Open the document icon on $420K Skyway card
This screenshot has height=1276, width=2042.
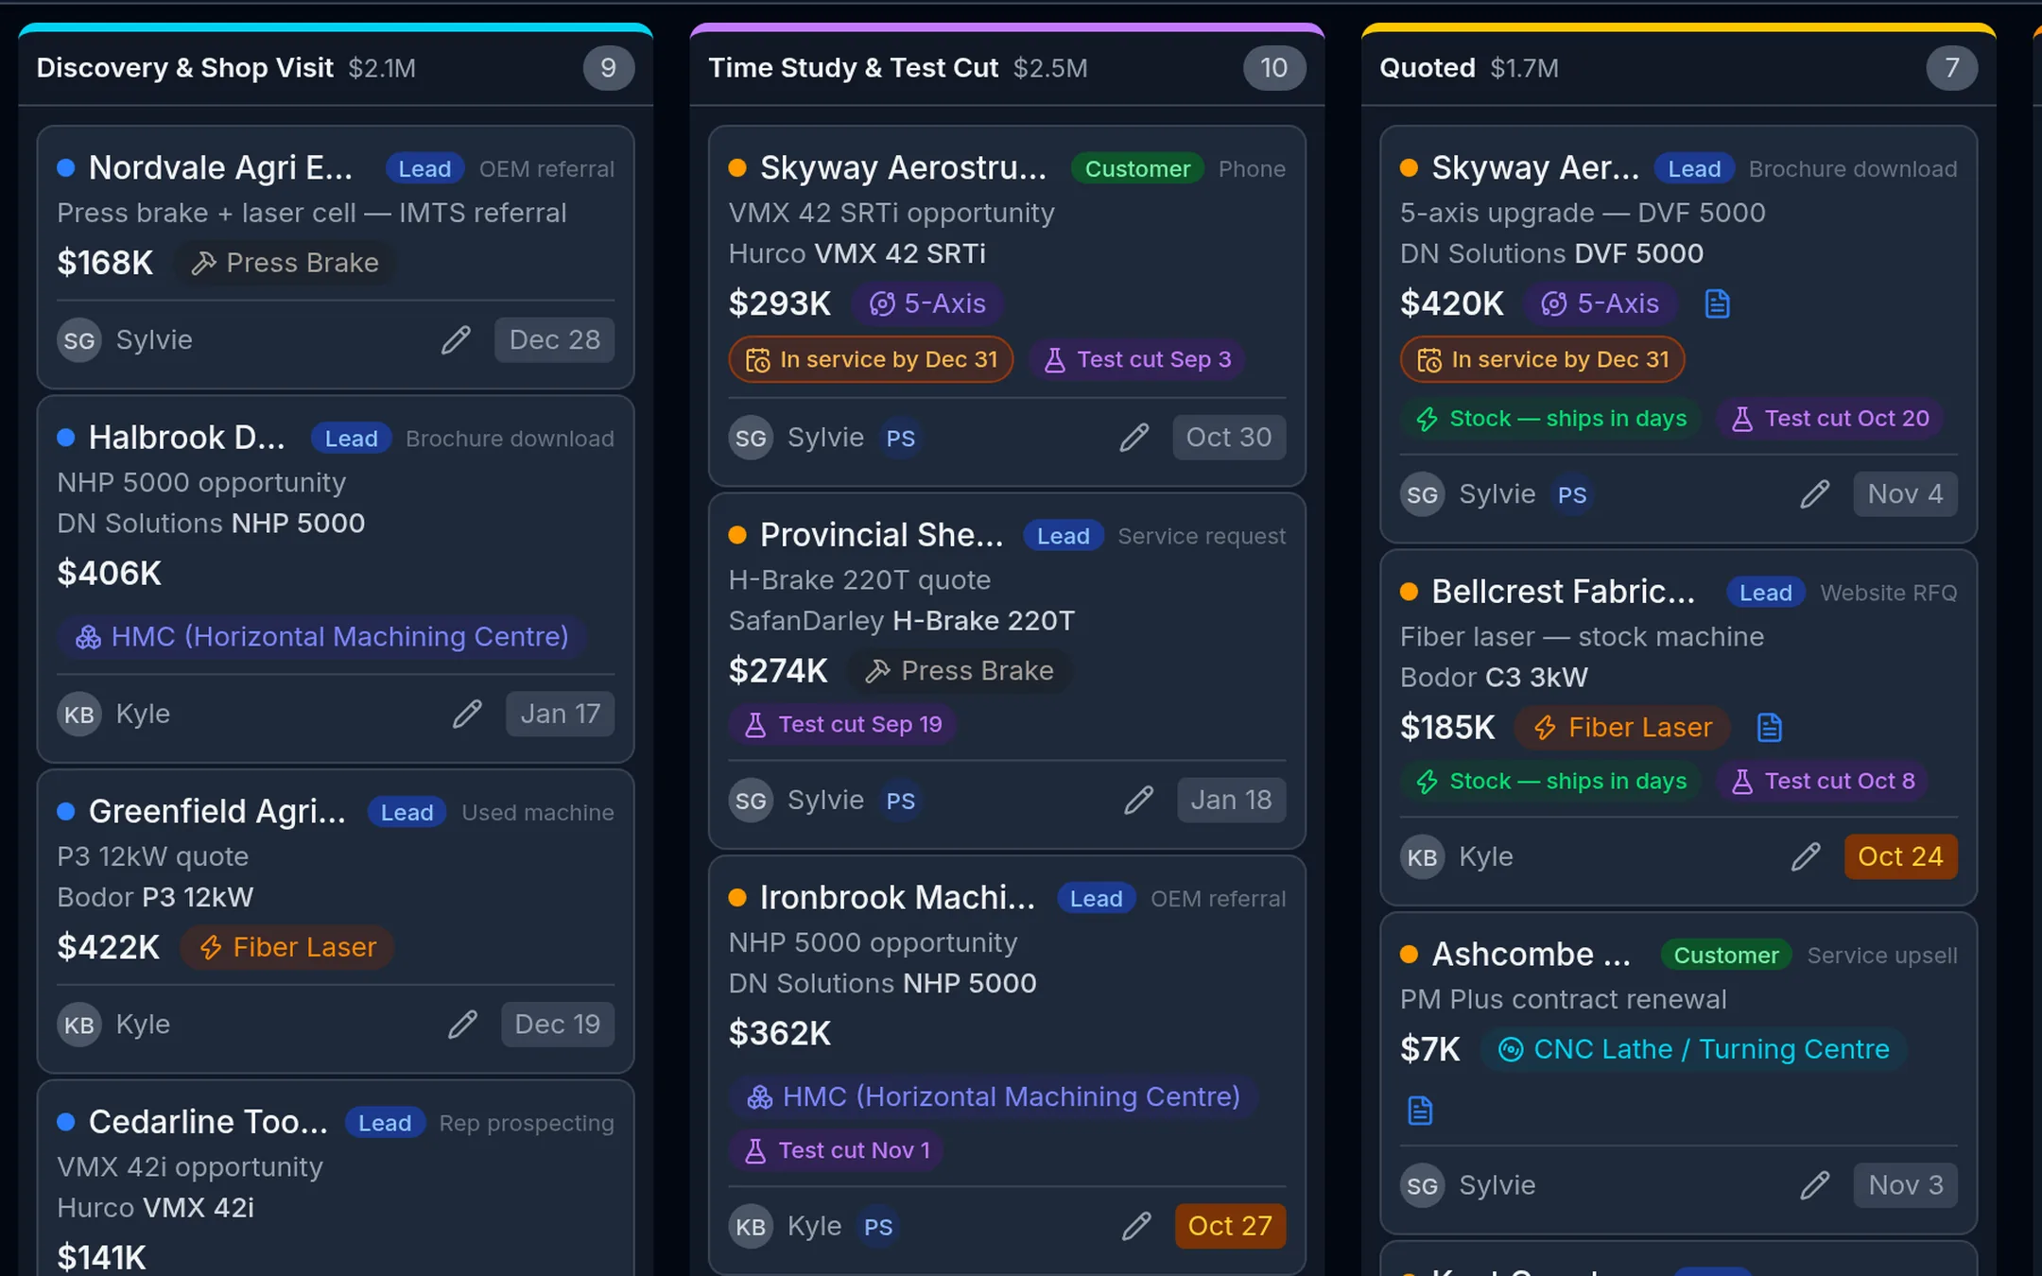coord(1717,303)
